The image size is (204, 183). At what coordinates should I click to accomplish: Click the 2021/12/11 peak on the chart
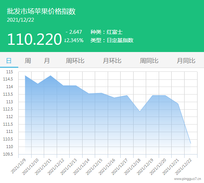(x=50, y=76)
